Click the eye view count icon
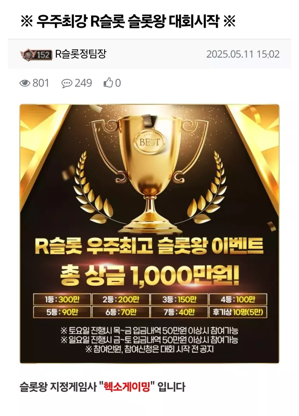The image size is (299, 416). 25,83
